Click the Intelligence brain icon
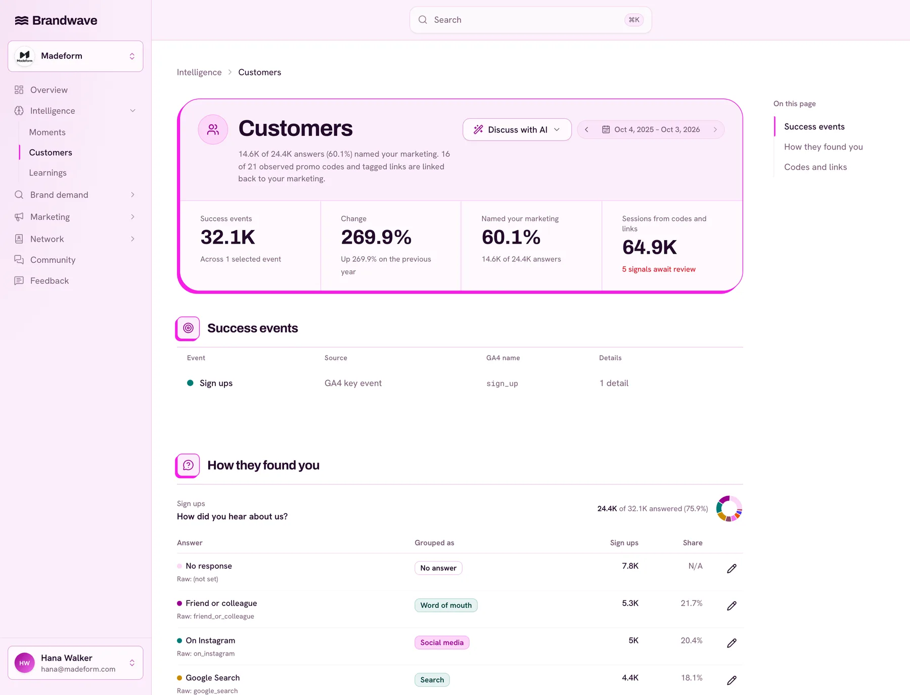The height and width of the screenshot is (695, 910). point(19,111)
